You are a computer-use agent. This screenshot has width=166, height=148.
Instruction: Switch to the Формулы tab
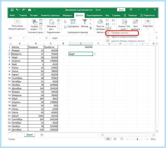(68, 15)
